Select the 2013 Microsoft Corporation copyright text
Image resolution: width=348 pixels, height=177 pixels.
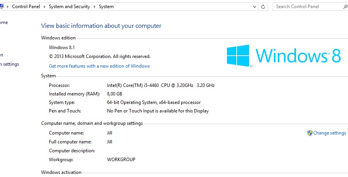pyautogui.click(x=100, y=56)
